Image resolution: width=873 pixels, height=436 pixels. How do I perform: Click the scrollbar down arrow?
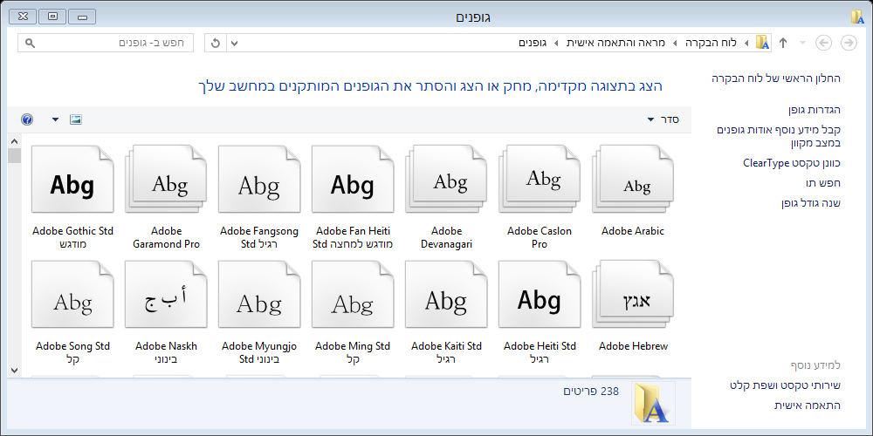click(14, 370)
